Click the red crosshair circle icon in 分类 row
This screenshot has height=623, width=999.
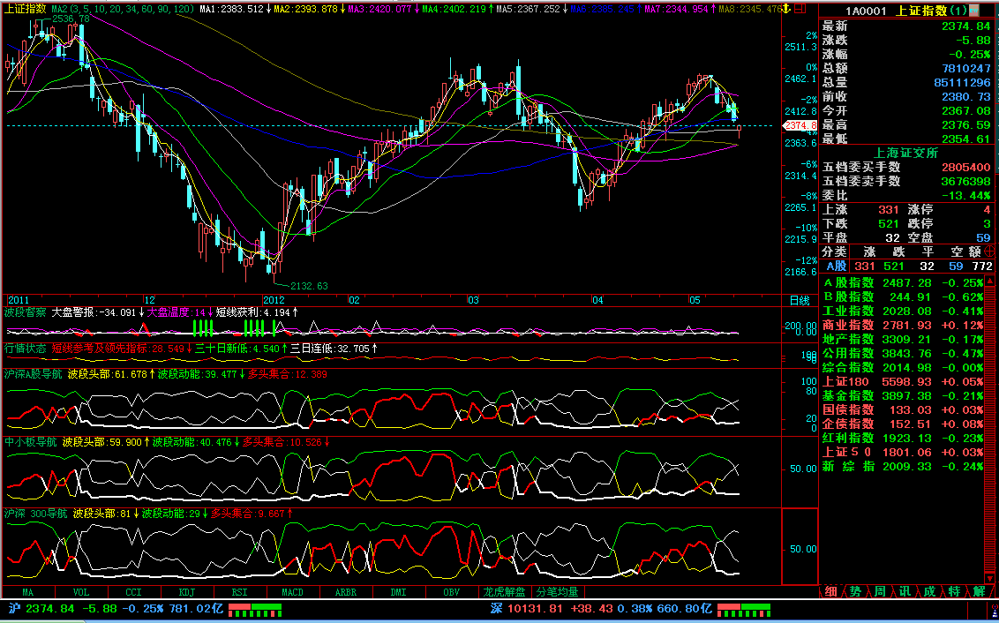pyautogui.click(x=989, y=251)
